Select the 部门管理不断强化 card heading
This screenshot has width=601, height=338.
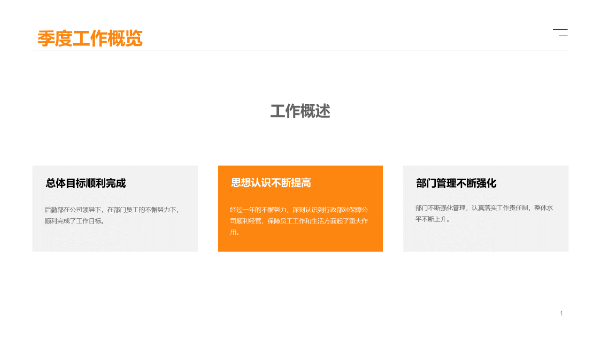456,183
